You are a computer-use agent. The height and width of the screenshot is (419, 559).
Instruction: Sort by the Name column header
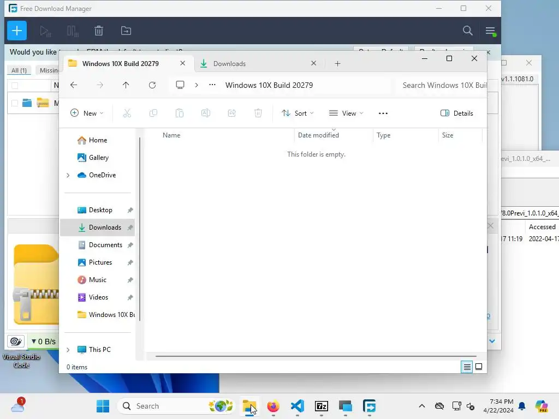pos(171,135)
